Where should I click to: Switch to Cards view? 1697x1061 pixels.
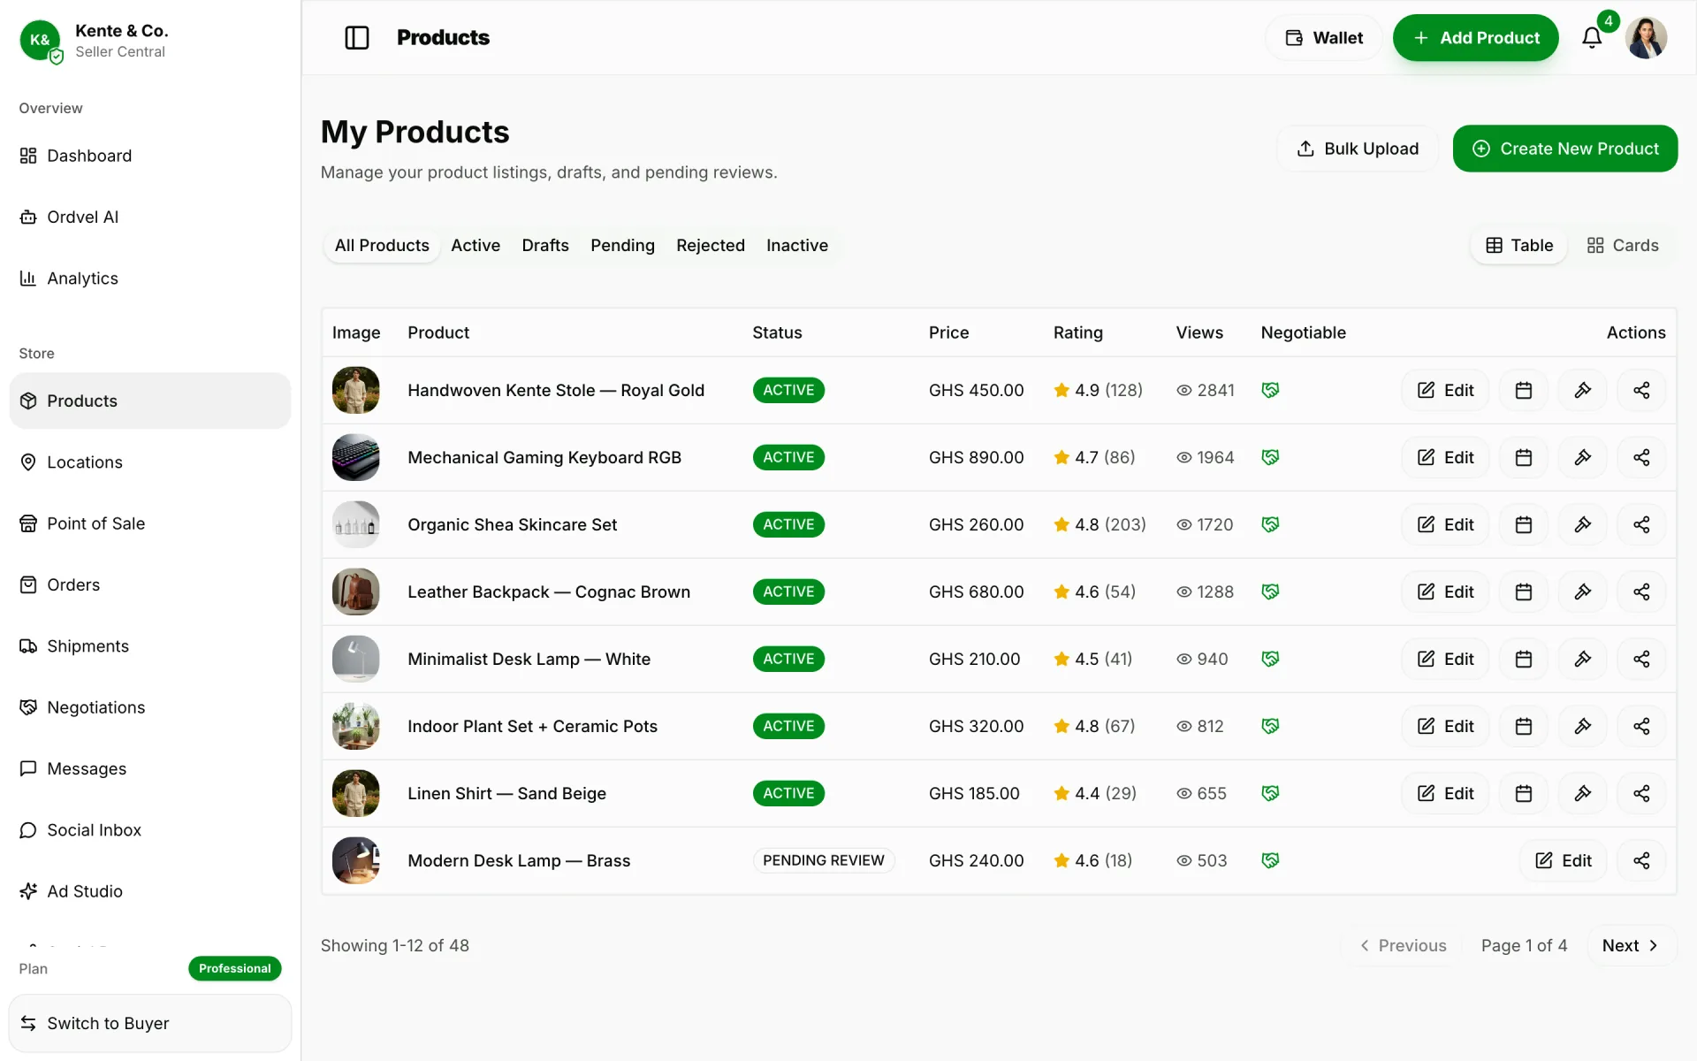point(1622,245)
